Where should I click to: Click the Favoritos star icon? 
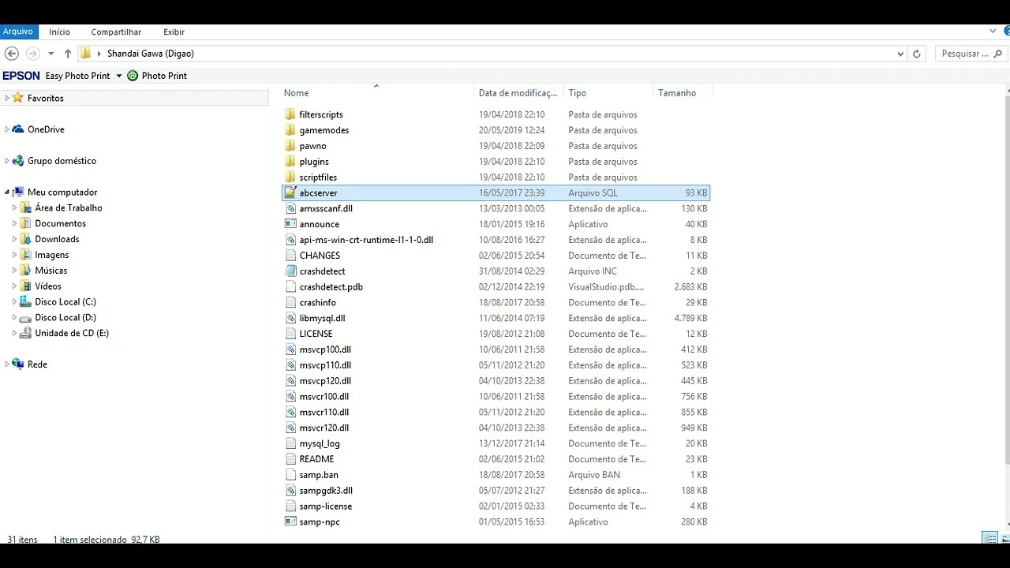[x=18, y=98]
